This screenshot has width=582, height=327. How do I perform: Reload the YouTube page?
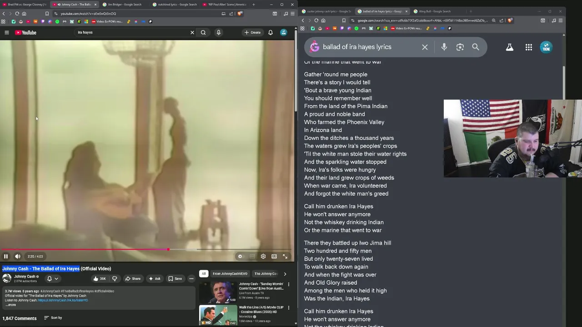click(x=17, y=14)
